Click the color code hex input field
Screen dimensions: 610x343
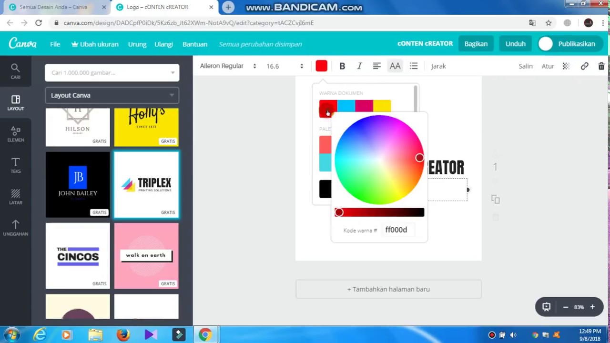(399, 230)
